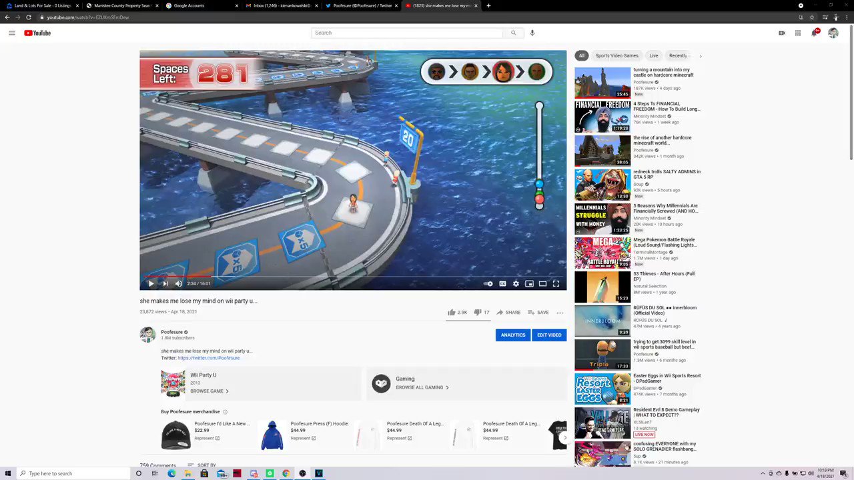Screen dimensions: 854x480
Task: Open the SORT BY comments dropdown
Action: point(201,465)
